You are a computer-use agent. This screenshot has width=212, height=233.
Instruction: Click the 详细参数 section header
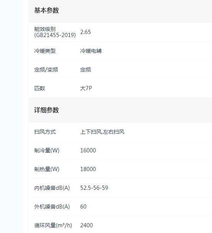46,110
